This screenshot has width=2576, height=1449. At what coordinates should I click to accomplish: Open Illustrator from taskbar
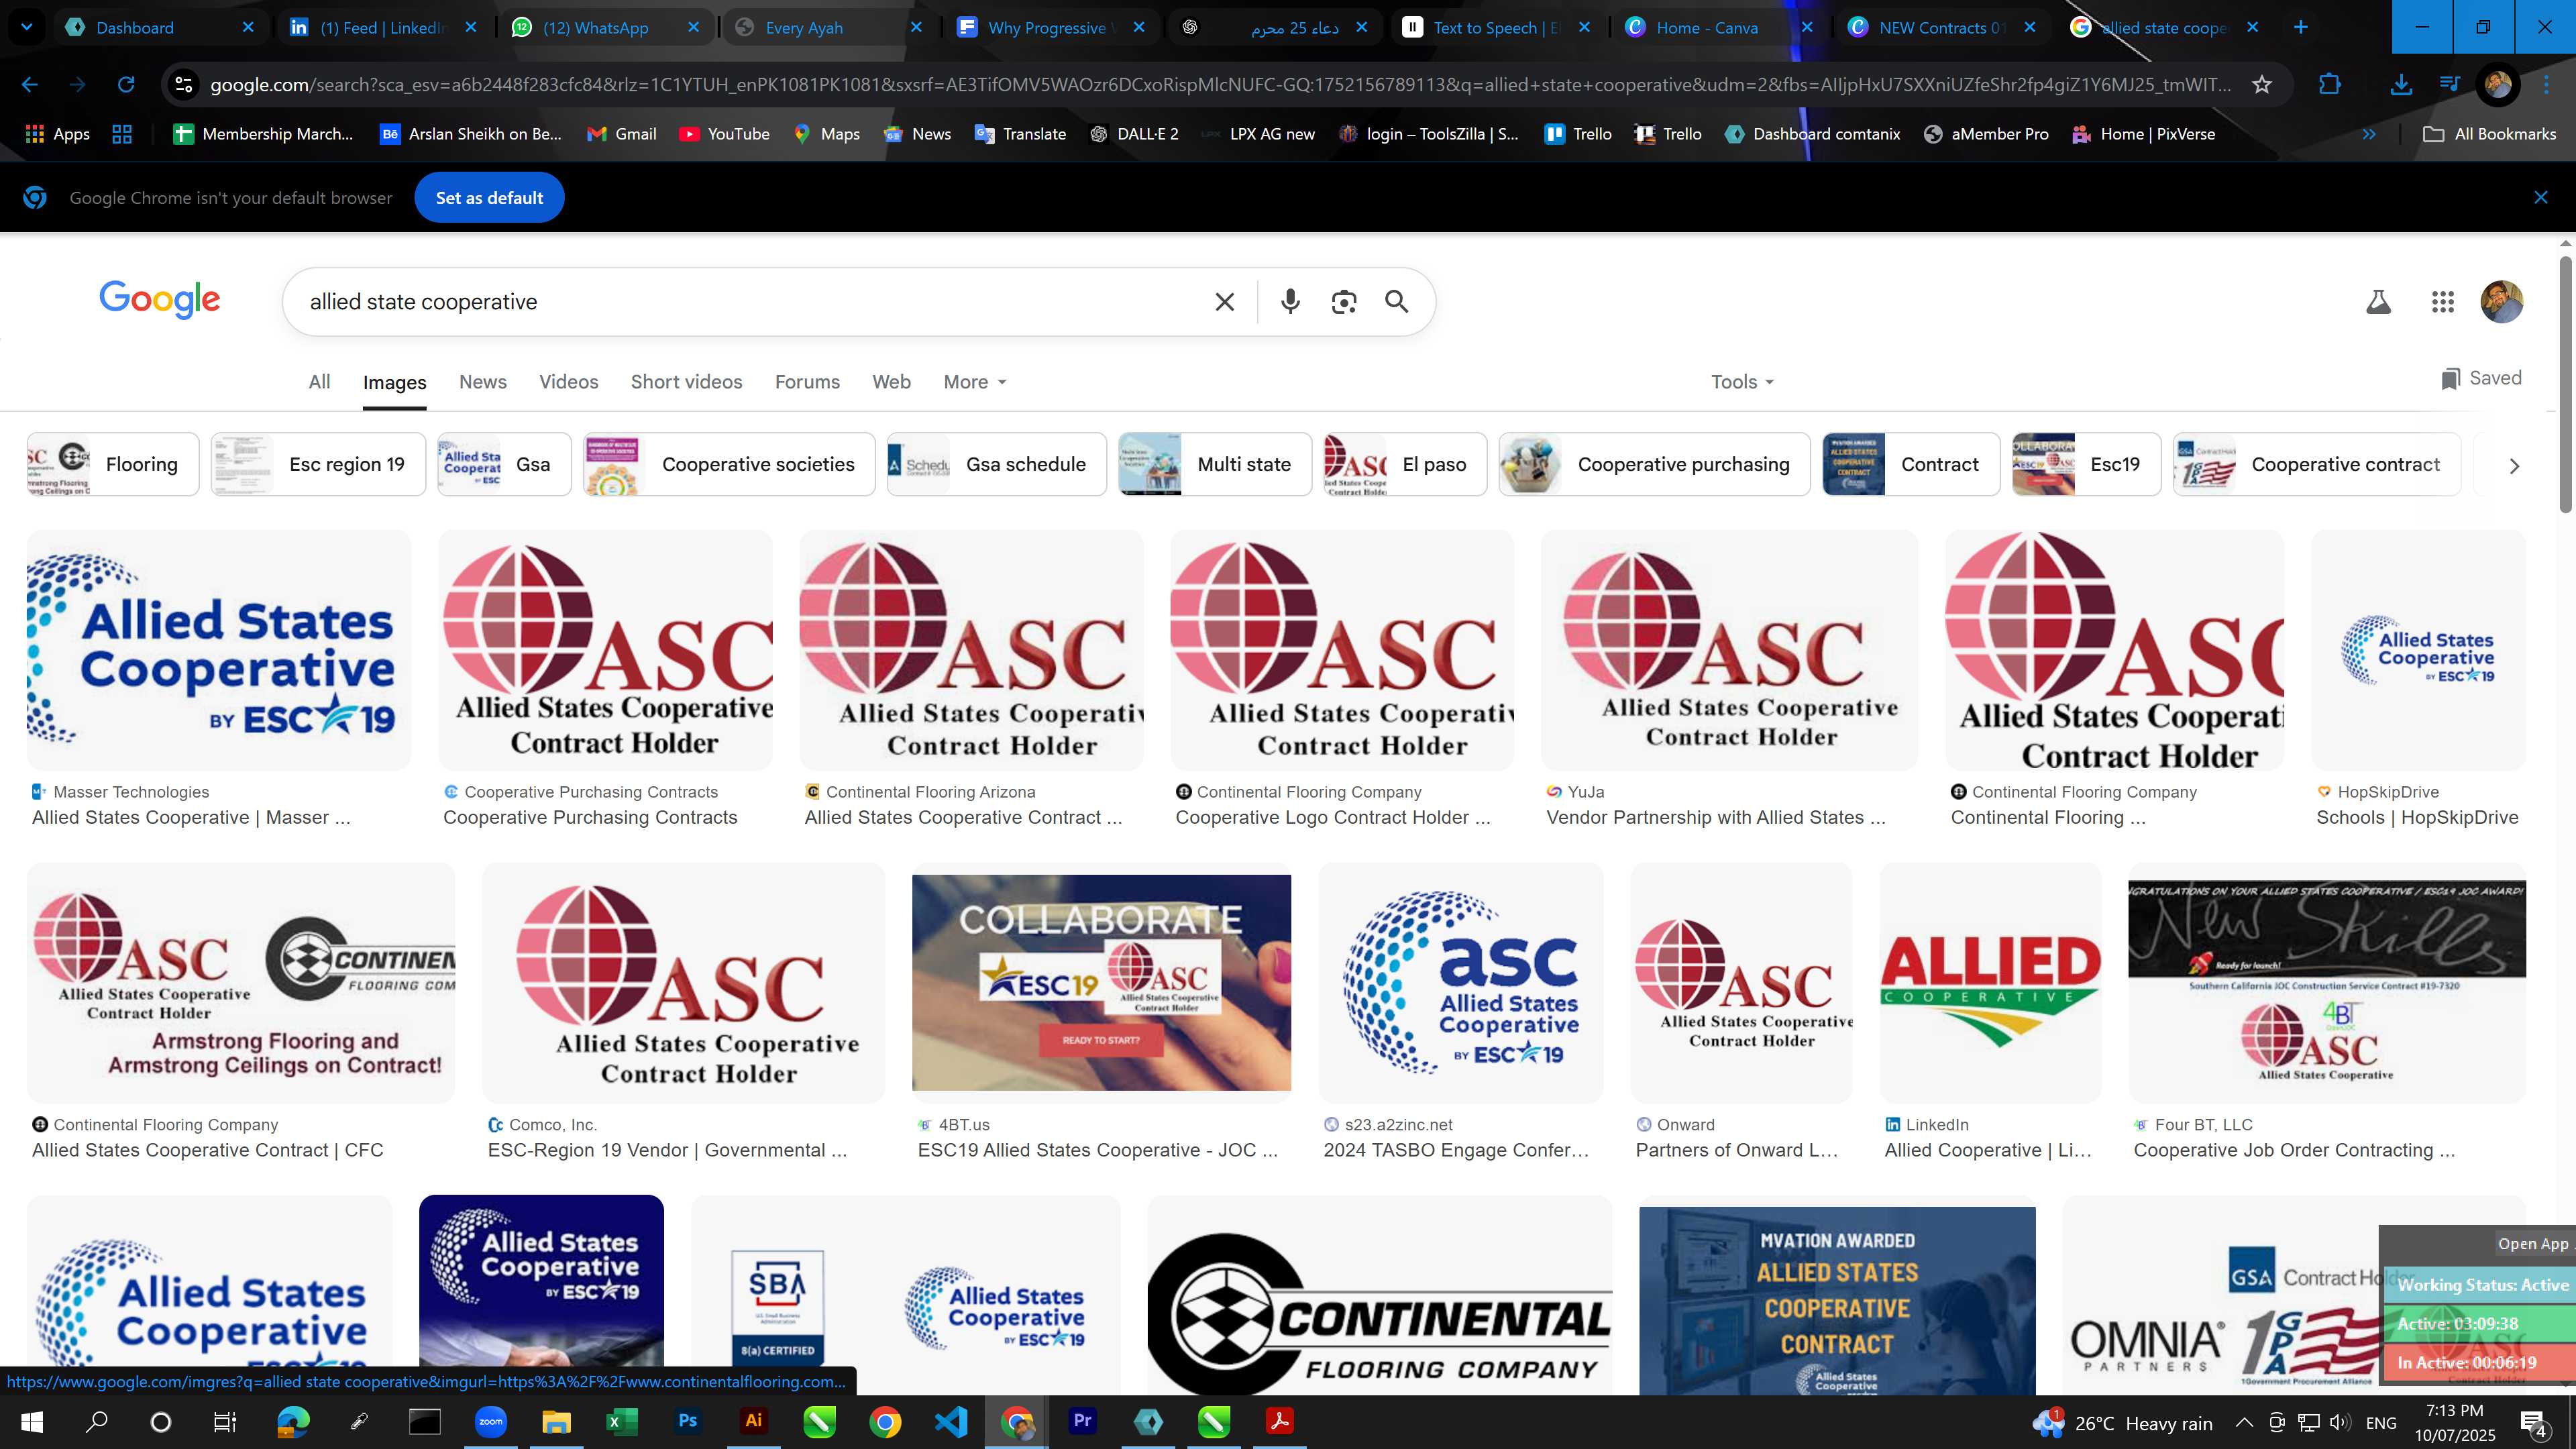point(754,1421)
